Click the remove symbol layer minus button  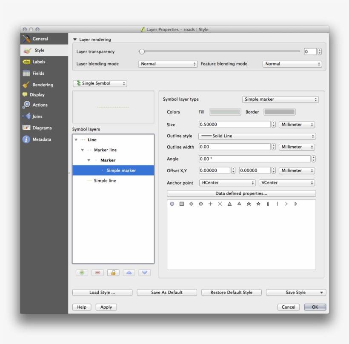click(x=97, y=273)
